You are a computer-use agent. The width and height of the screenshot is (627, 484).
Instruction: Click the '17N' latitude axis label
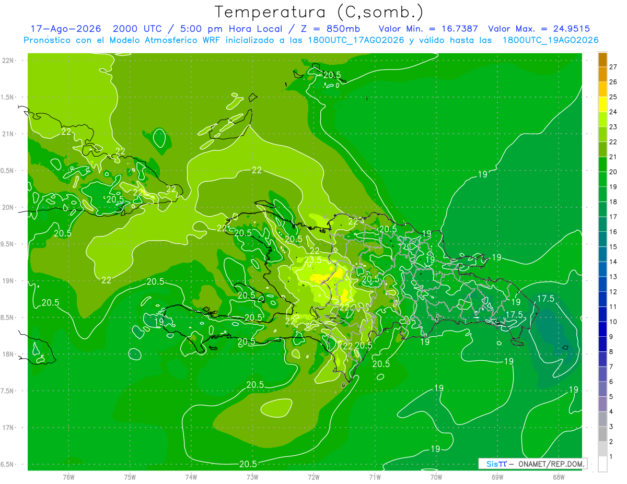(x=8, y=428)
